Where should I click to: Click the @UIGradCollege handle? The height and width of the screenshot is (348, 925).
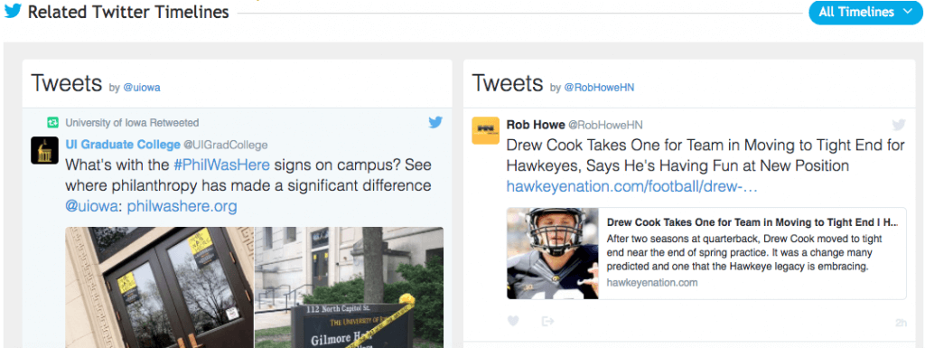click(x=225, y=146)
